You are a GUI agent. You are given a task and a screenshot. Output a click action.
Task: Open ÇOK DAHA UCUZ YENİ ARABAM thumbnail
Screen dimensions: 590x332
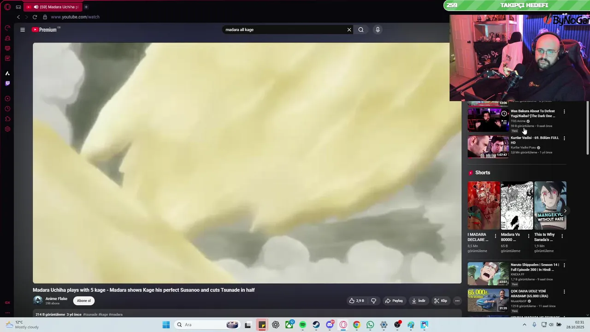(488, 300)
